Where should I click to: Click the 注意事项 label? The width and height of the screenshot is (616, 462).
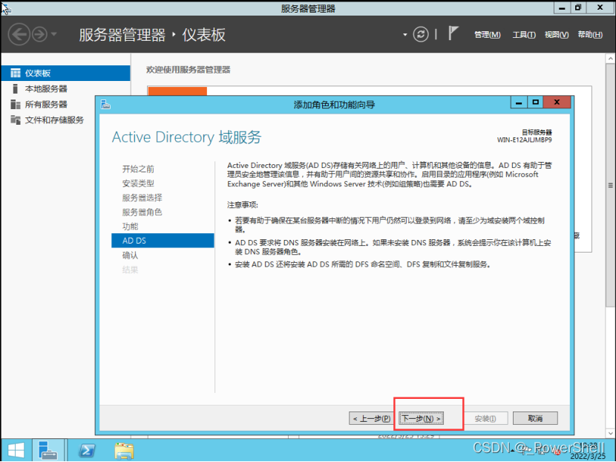(x=243, y=205)
